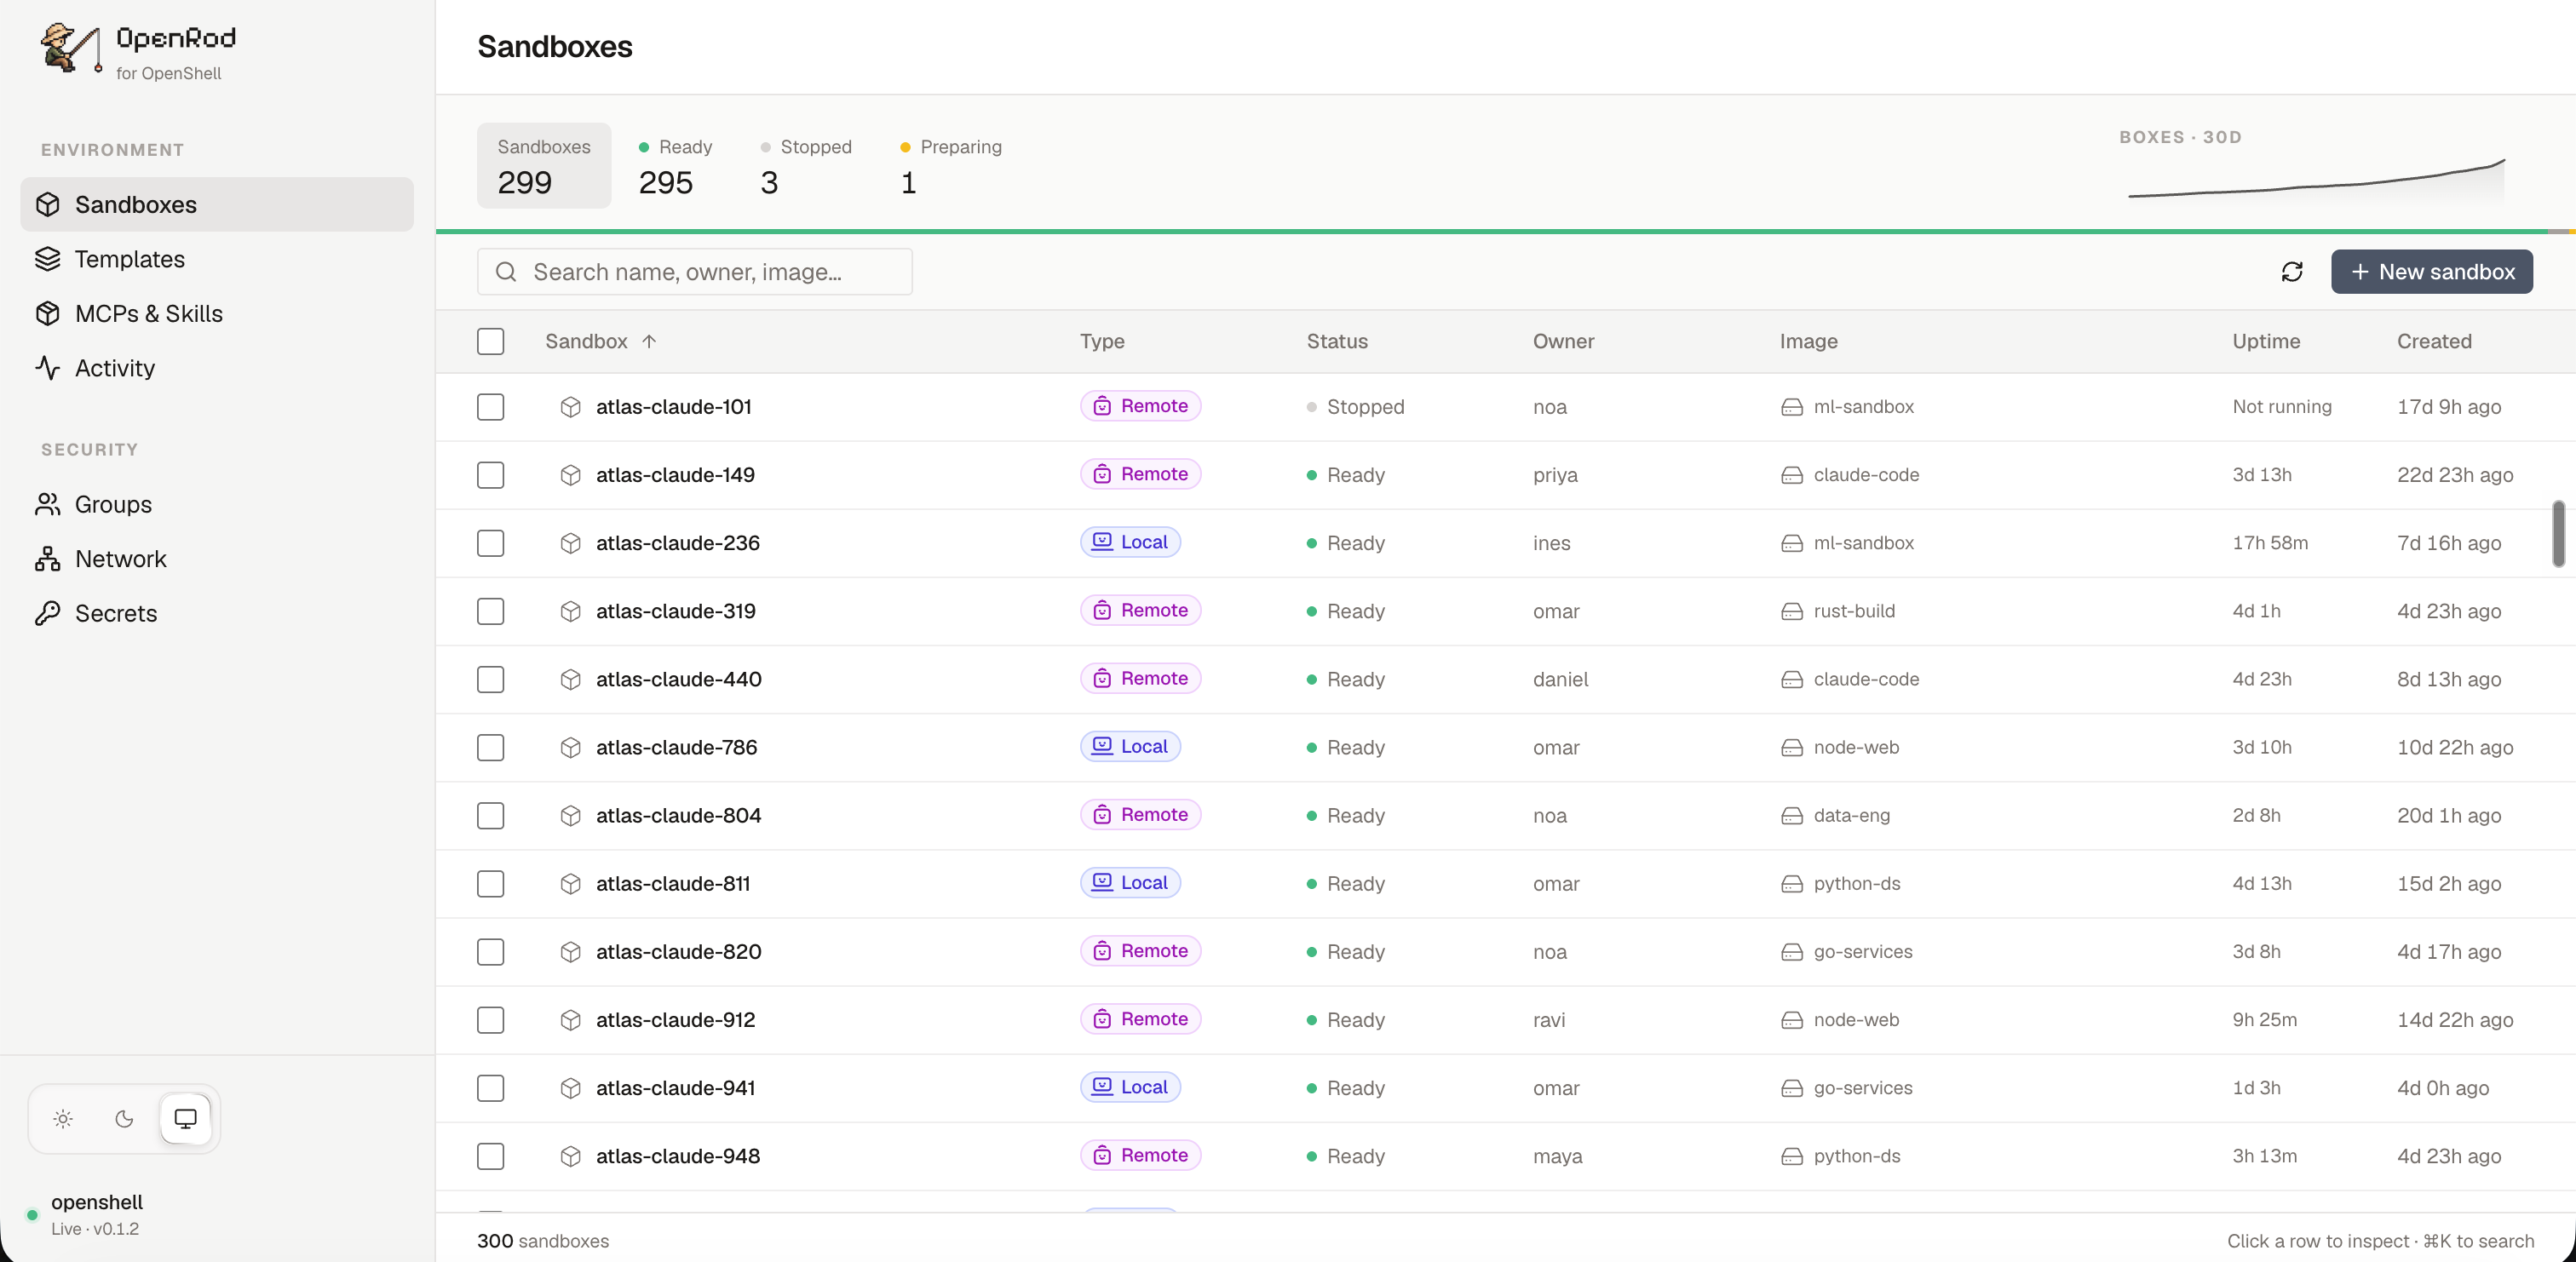Click rust-build image icon
The width and height of the screenshot is (2576, 1262).
[1791, 611]
